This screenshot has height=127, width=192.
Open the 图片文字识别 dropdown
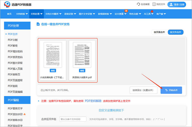coord(86,14)
